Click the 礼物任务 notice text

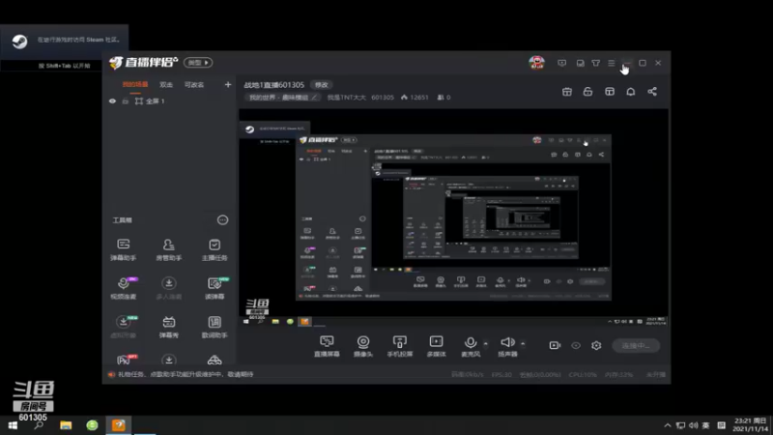pyautogui.click(x=186, y=374)
